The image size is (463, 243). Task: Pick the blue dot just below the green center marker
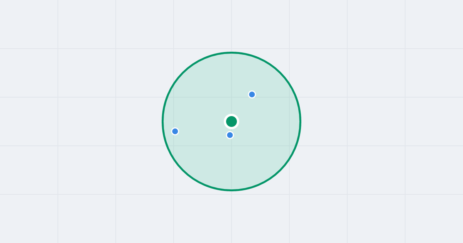coord(230,135)
